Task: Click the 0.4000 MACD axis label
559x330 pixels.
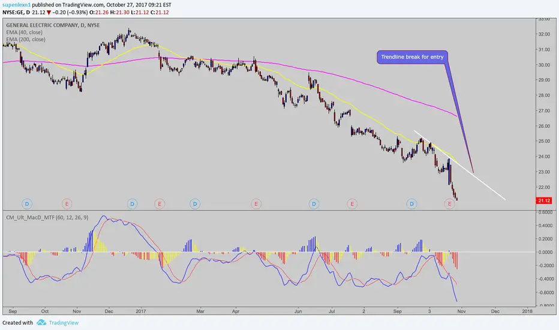Action: tap(545, 226)
